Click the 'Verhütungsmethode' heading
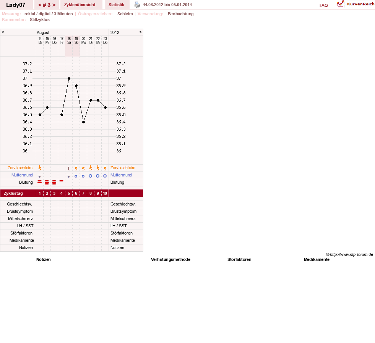 170,259
